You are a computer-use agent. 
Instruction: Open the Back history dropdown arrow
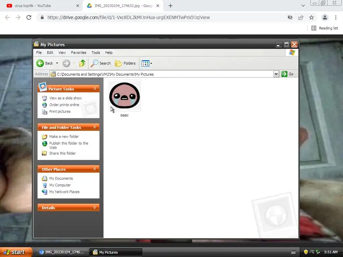[57, 63]
